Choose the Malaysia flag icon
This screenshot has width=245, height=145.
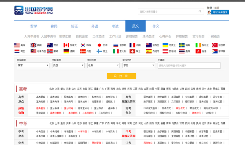33,51
